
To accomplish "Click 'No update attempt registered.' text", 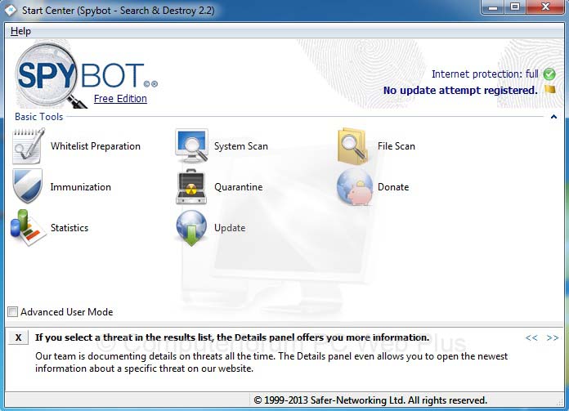I will point(460,90).
